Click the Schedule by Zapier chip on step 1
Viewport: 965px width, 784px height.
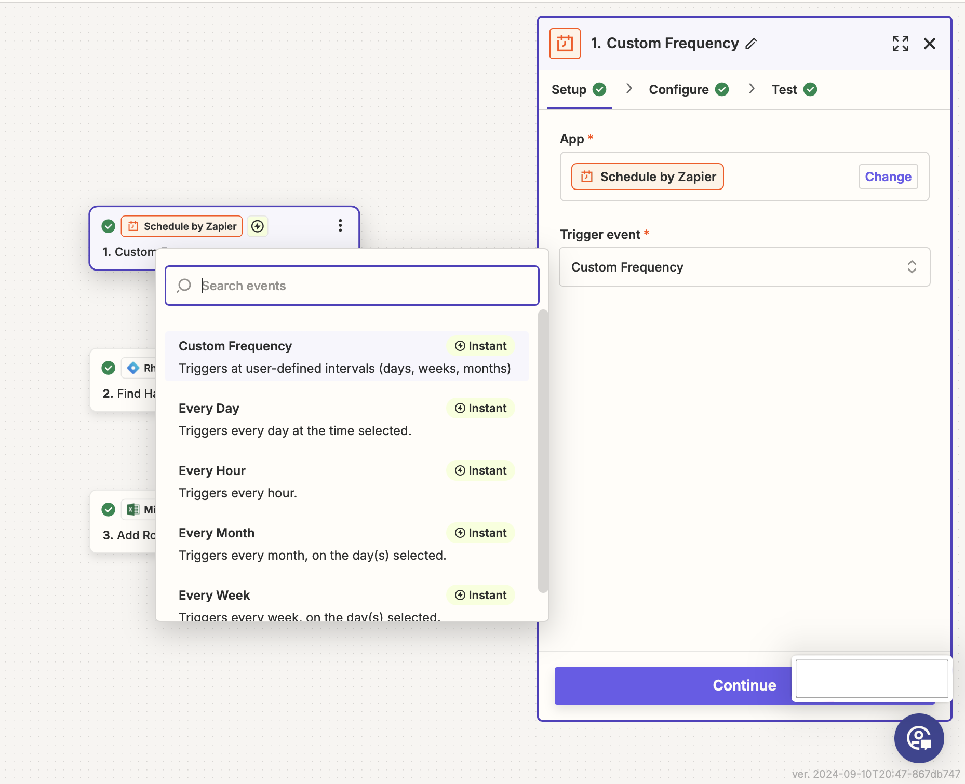[182, 226]
